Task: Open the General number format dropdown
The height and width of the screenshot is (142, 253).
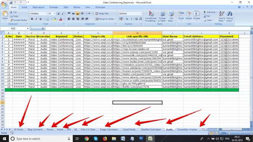Action: [x=141, y=13]
